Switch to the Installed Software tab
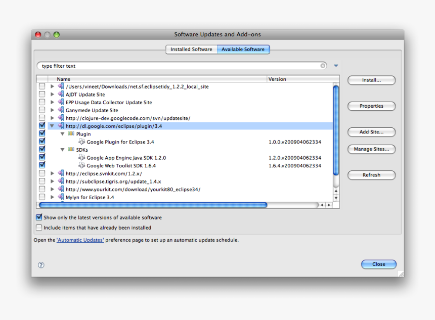435x320 pixels. (191, 50)
